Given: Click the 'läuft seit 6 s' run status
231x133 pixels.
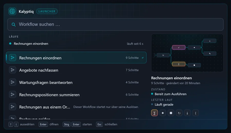Looking at the screenshot, I should click(135, 44).
